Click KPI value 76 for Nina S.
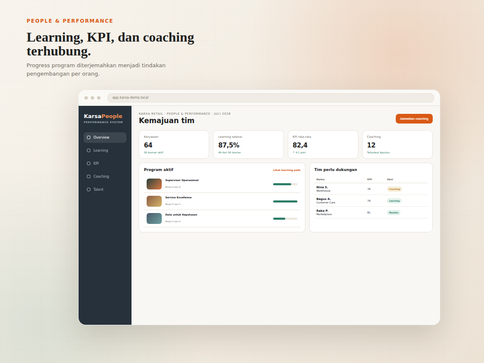This screenshot has width=484, height=363. 369,189
